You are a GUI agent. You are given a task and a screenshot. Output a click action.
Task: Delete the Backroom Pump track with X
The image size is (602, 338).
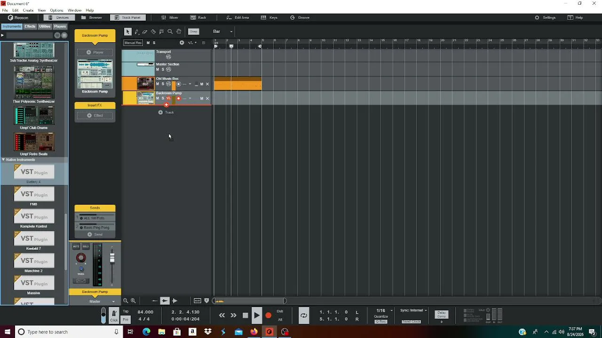point(207,98)
